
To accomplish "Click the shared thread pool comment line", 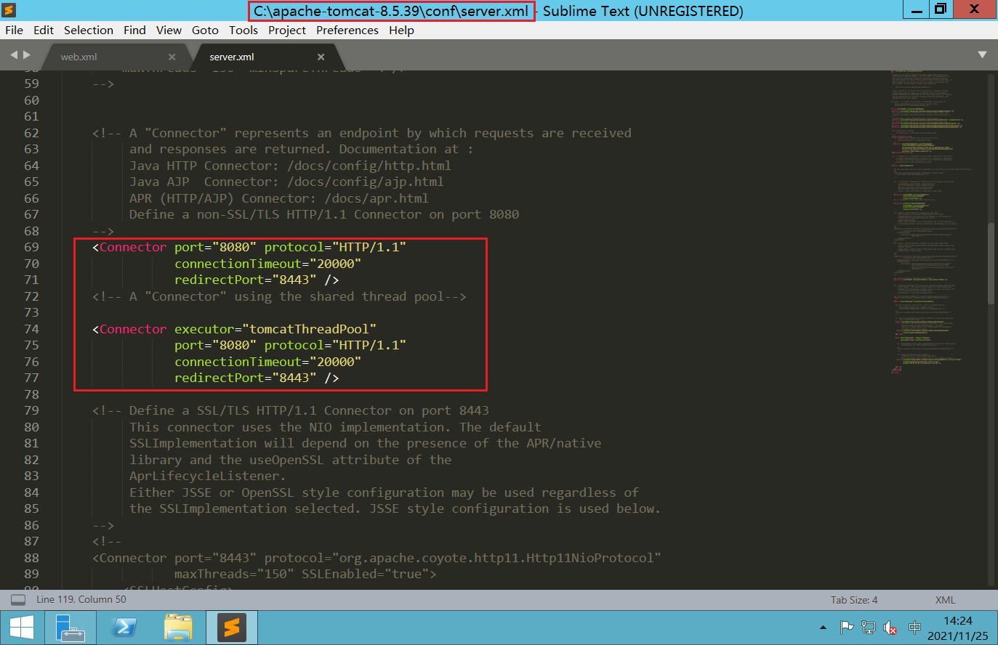I will click(279, 296).
